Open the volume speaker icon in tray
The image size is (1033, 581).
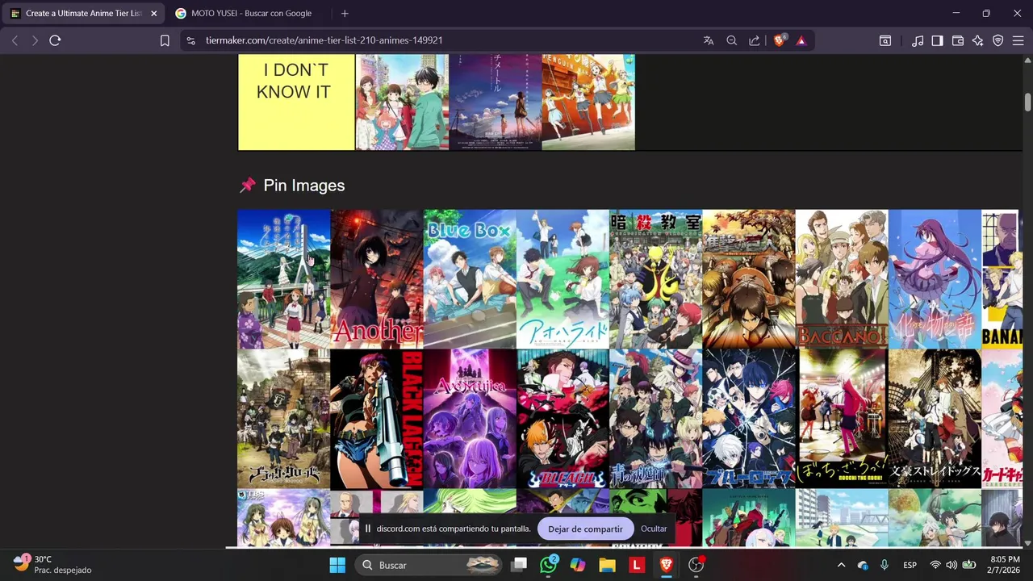tap(951, 565)
